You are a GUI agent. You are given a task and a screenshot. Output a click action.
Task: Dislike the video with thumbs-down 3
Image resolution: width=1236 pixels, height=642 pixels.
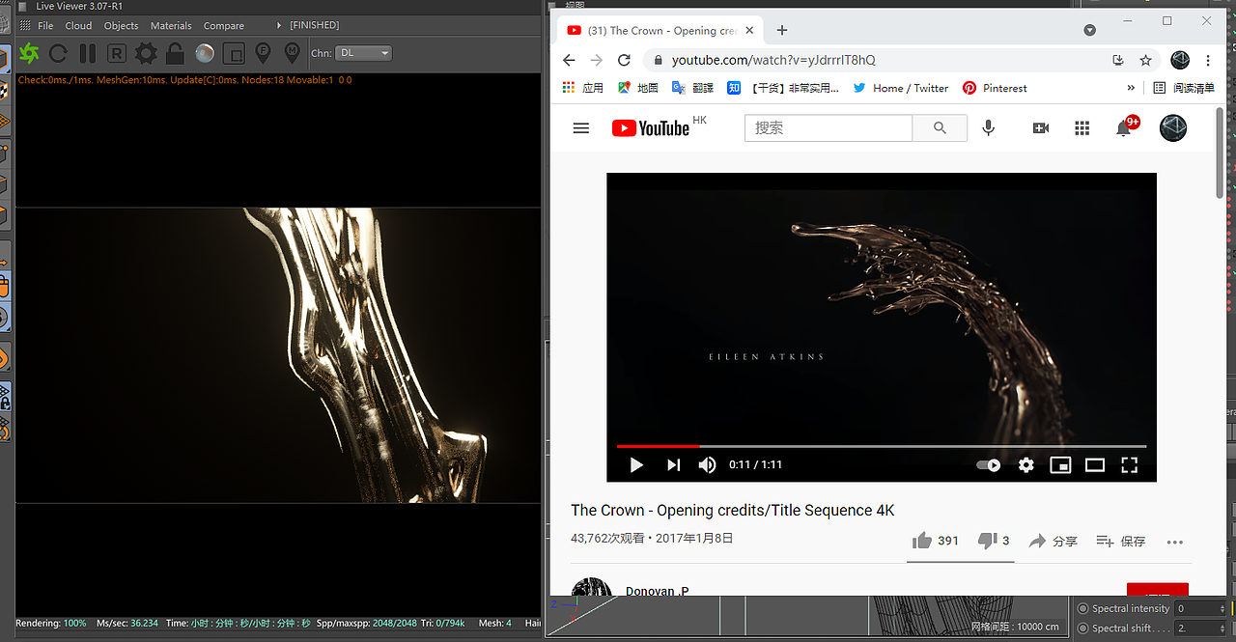(994, 541)
